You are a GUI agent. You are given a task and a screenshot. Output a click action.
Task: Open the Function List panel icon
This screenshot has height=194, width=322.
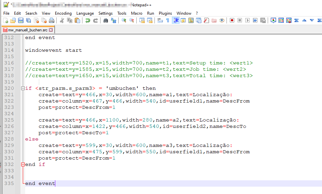coord(206,20)
